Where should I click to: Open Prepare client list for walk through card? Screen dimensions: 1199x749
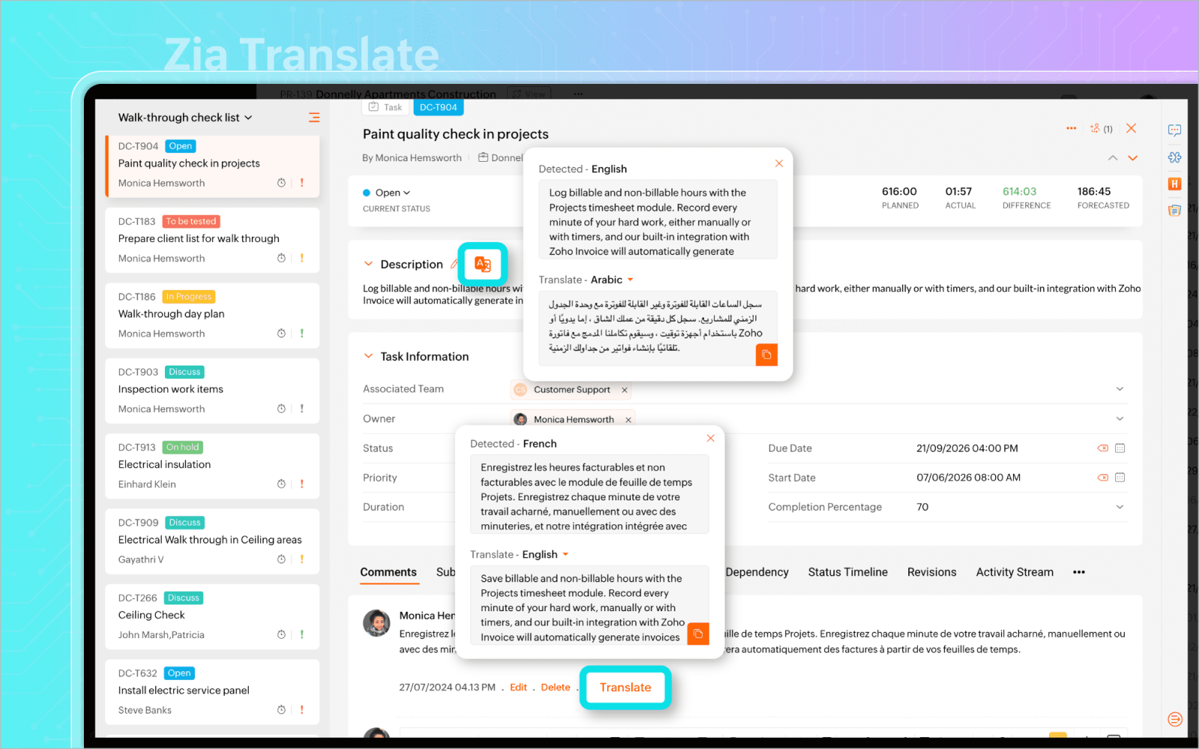213,240
